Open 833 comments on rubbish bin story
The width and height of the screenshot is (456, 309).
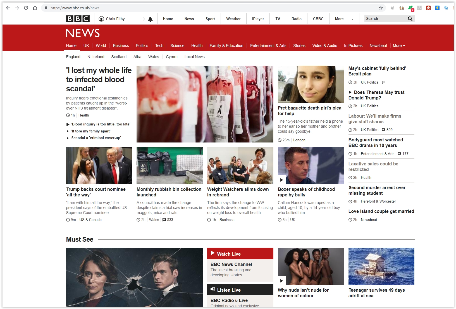(x=168, y=220)
